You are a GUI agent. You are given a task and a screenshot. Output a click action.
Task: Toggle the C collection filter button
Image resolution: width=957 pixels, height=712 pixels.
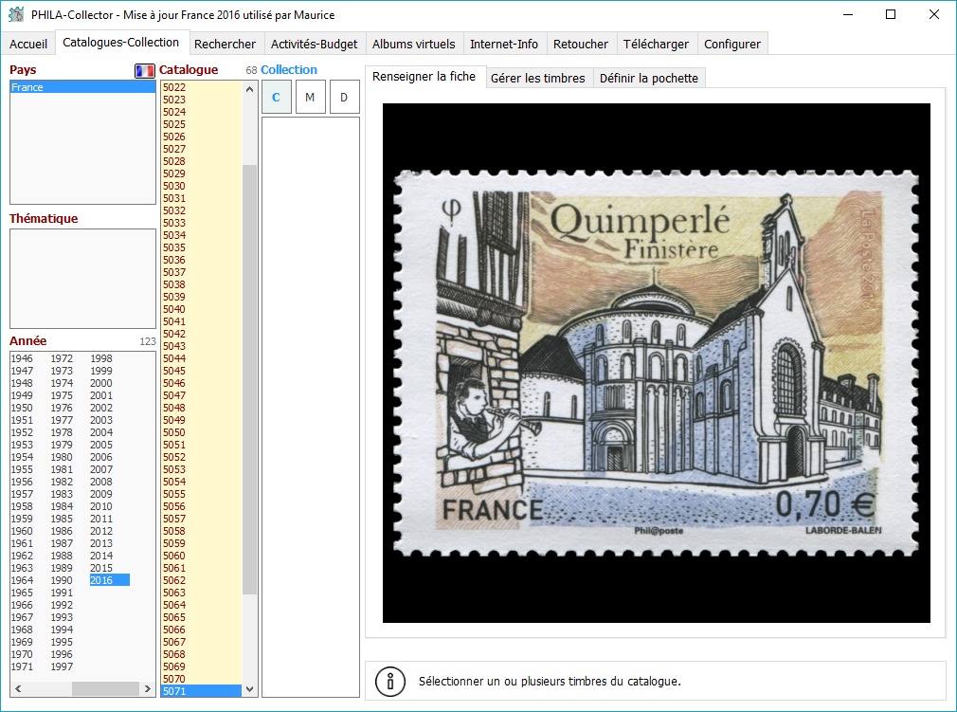pos(276,97)
